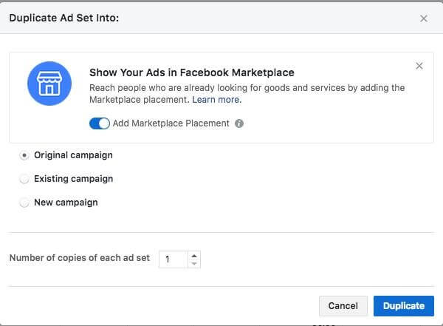Focus the number of copies input field
Viewport: 443px width, 326px height.
(174, 259)
